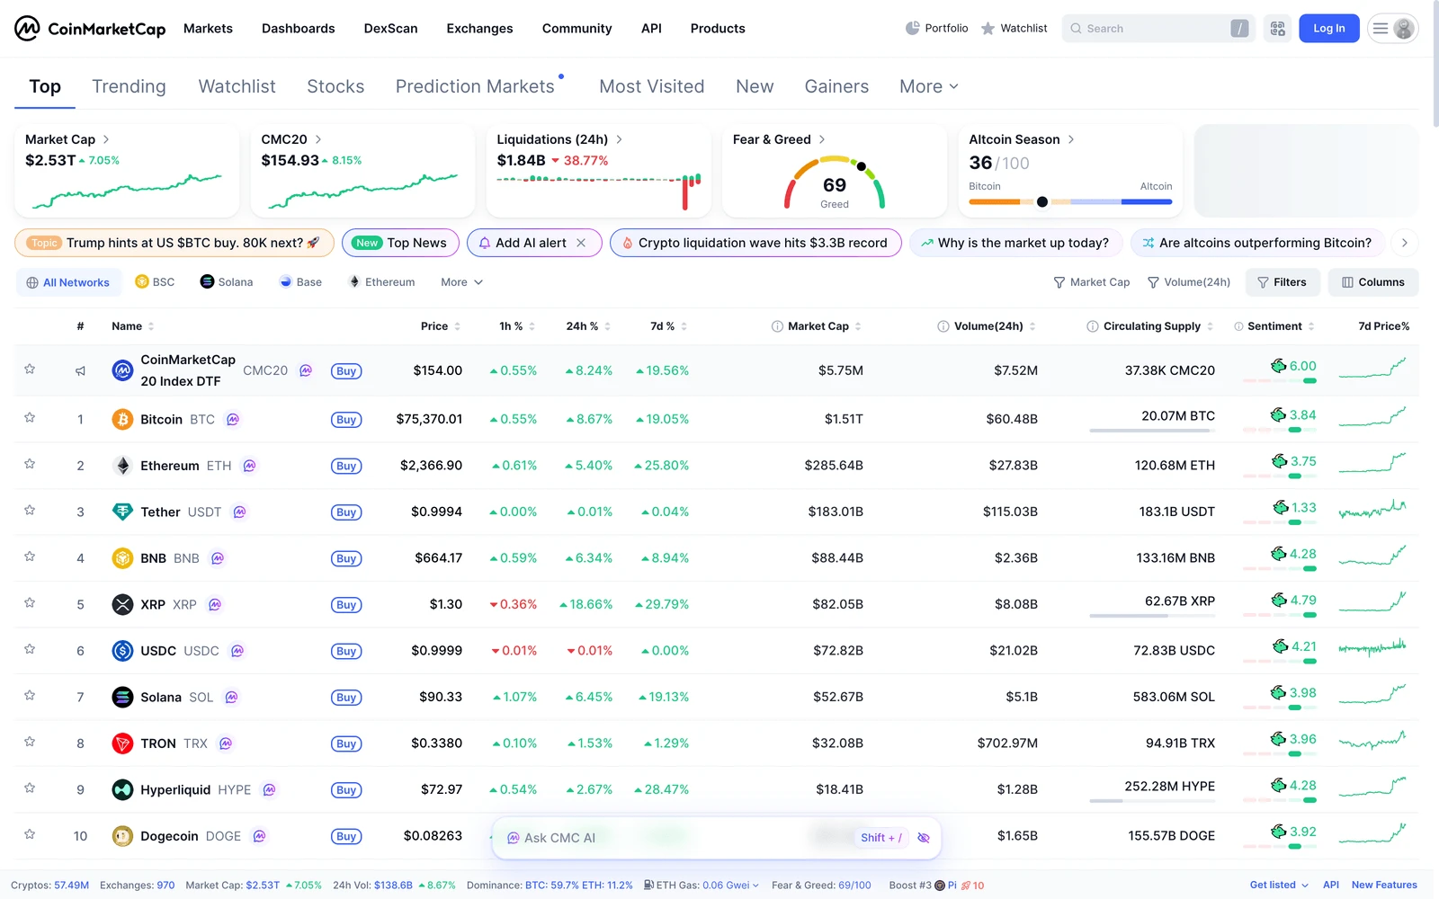Click the USDC coin logo

coord(122,651)
